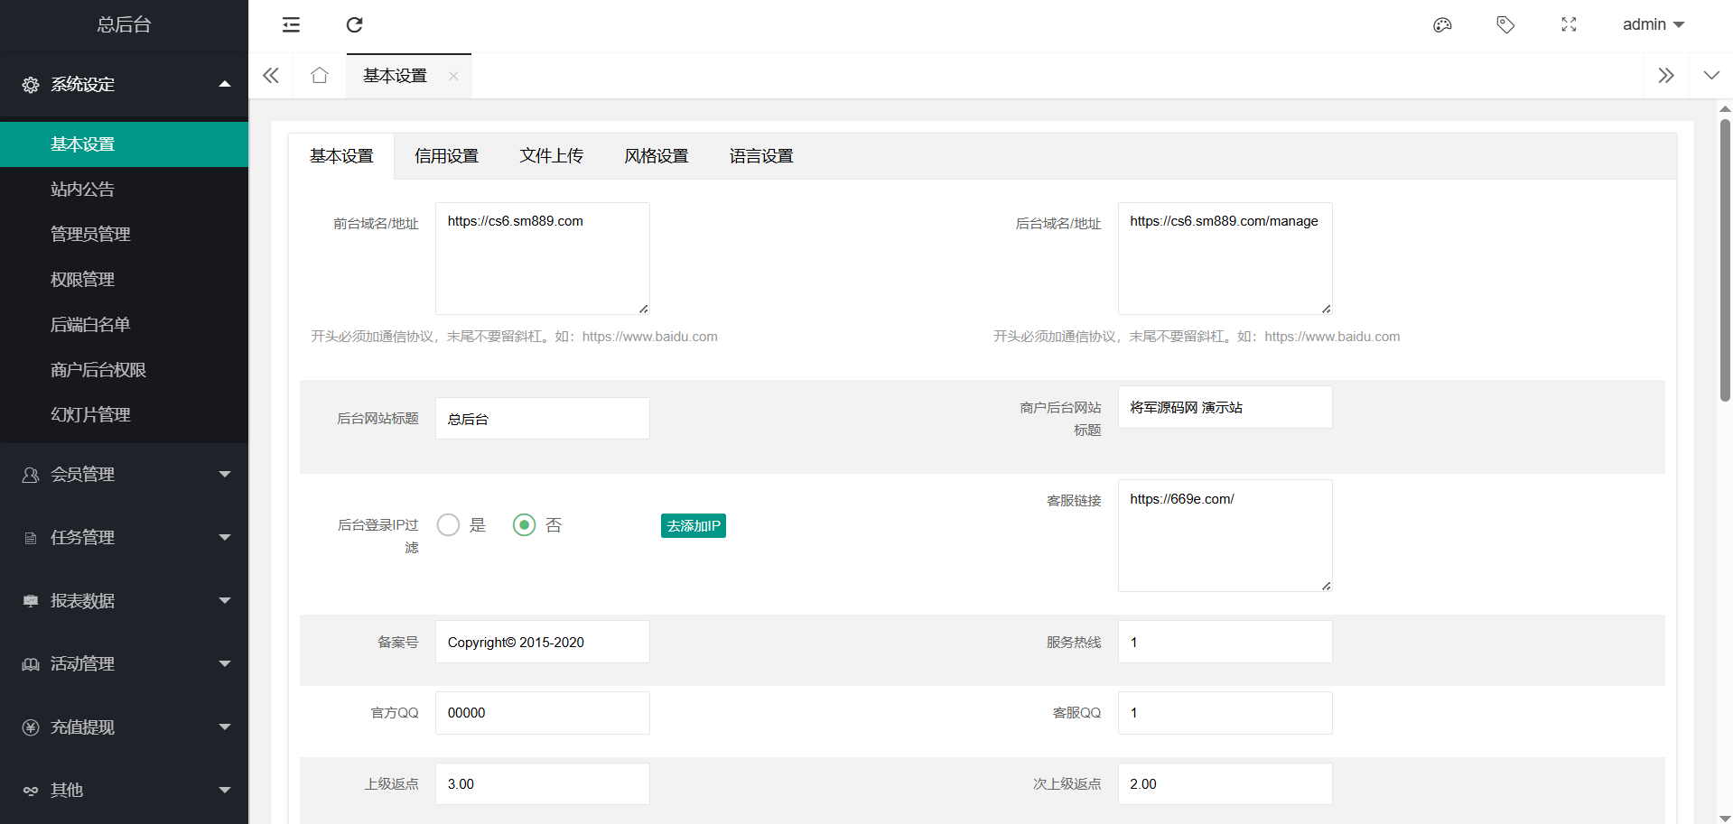Screen dimensions: 1733x824
Task: Close the 基本设置 page tab
Action: click(x=453, y=76)
